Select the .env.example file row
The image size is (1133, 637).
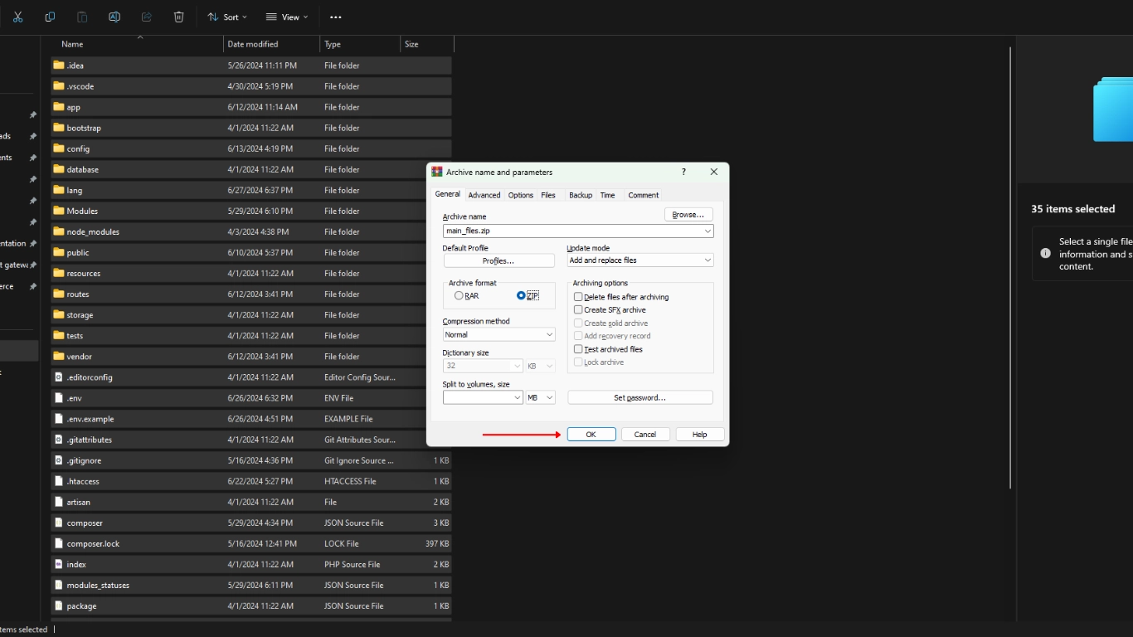(251, 419)
